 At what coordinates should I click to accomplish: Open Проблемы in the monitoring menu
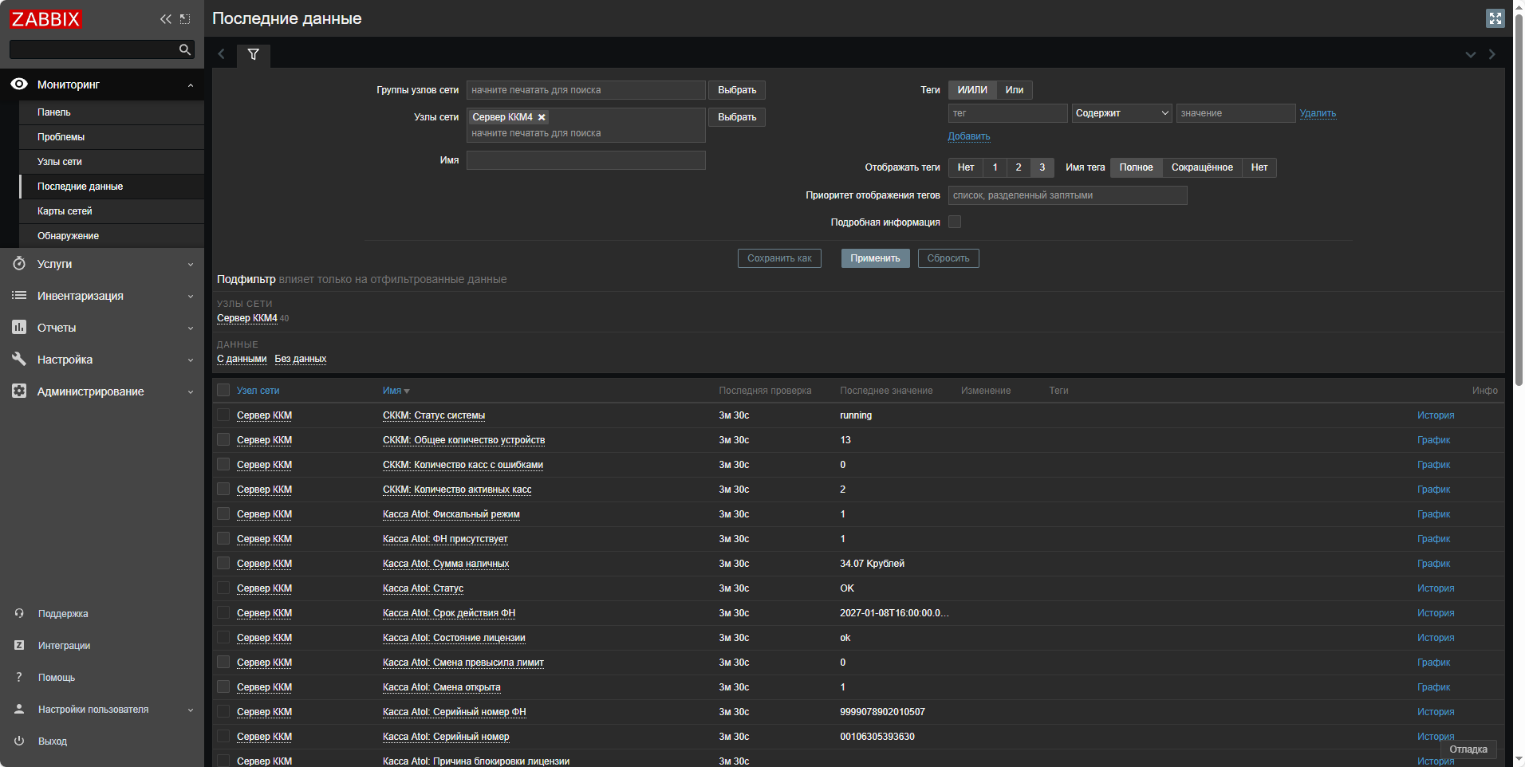(61, 137)
